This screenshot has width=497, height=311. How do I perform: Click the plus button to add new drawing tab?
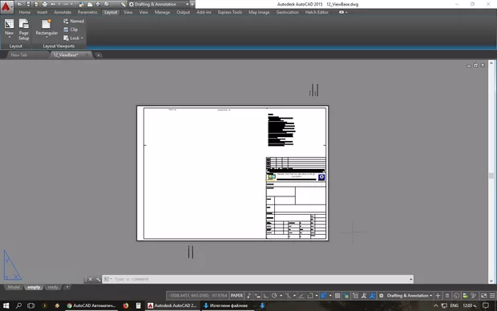(x=99, y=55)
